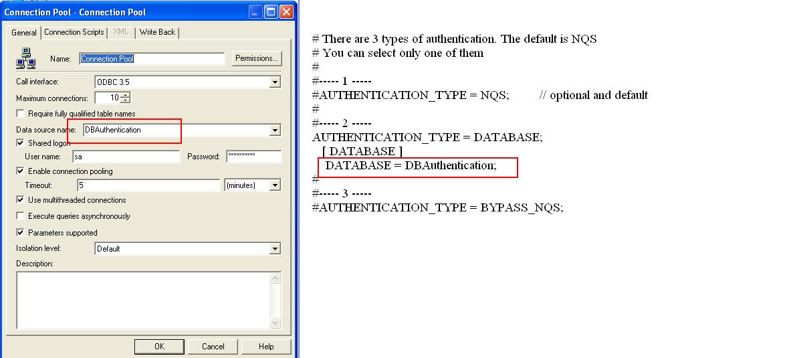This screenshot has height=358, width=789.
Task: Click the Description scrollbar down arrow
Action: (275, 323)
